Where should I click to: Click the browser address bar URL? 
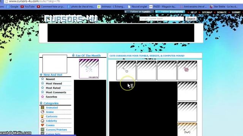click(x=35, y=2)
